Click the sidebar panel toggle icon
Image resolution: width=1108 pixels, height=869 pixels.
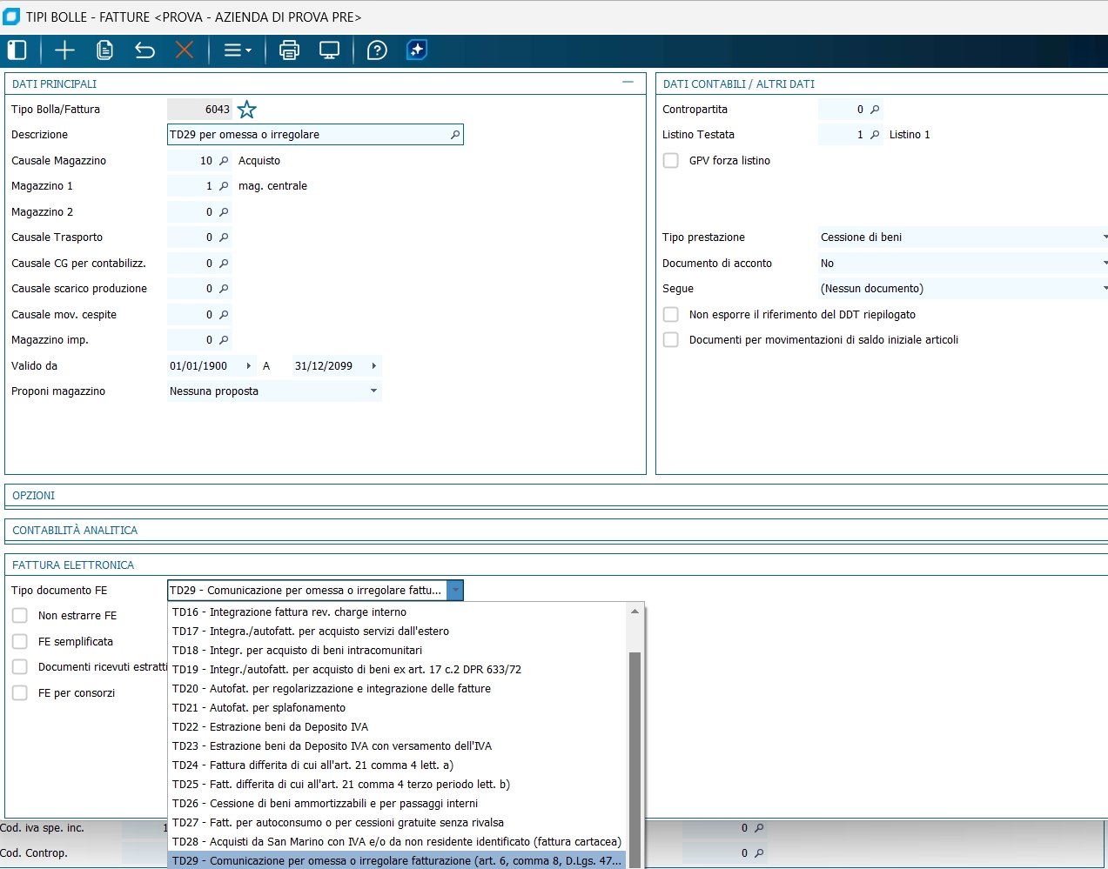(17, 50)
